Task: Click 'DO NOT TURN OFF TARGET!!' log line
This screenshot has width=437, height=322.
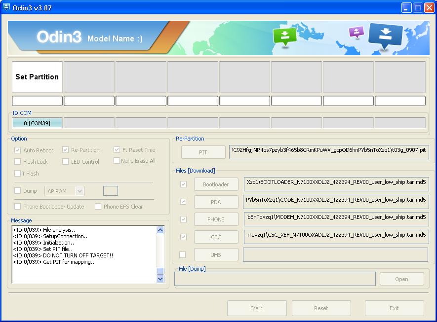Action: tap(63, 255)
